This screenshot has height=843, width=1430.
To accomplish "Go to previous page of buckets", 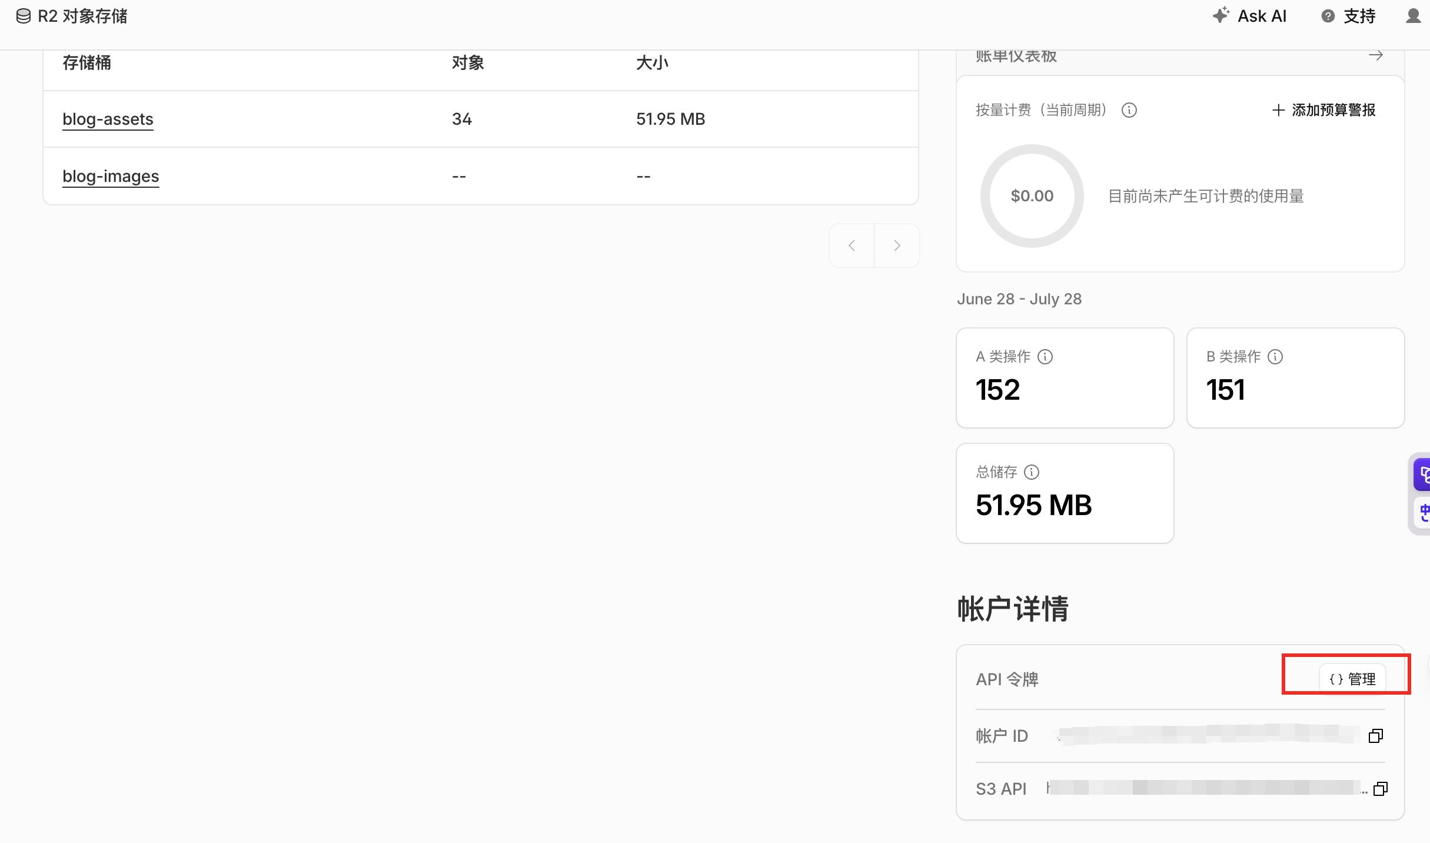I will point(852,245).
